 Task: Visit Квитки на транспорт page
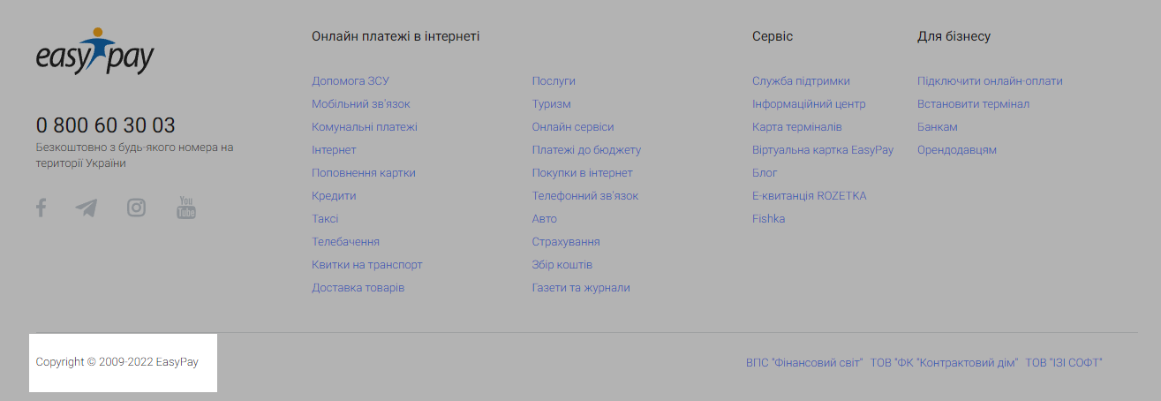[367, 264]
